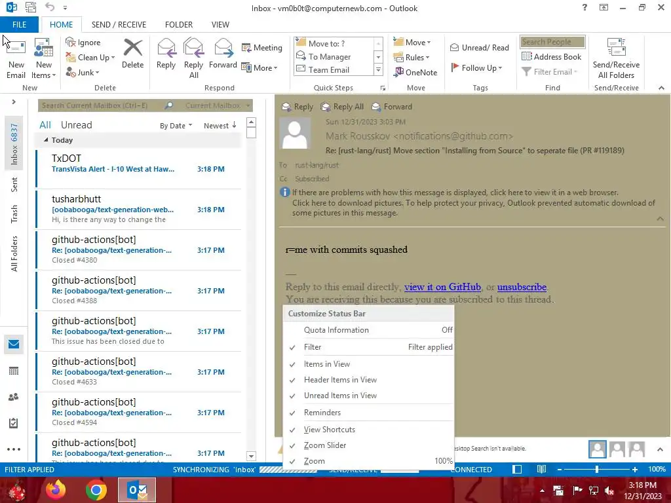671x503 pixels.
Task: Uncheck View Shortcuts option
Action: (x=368, y=430)
